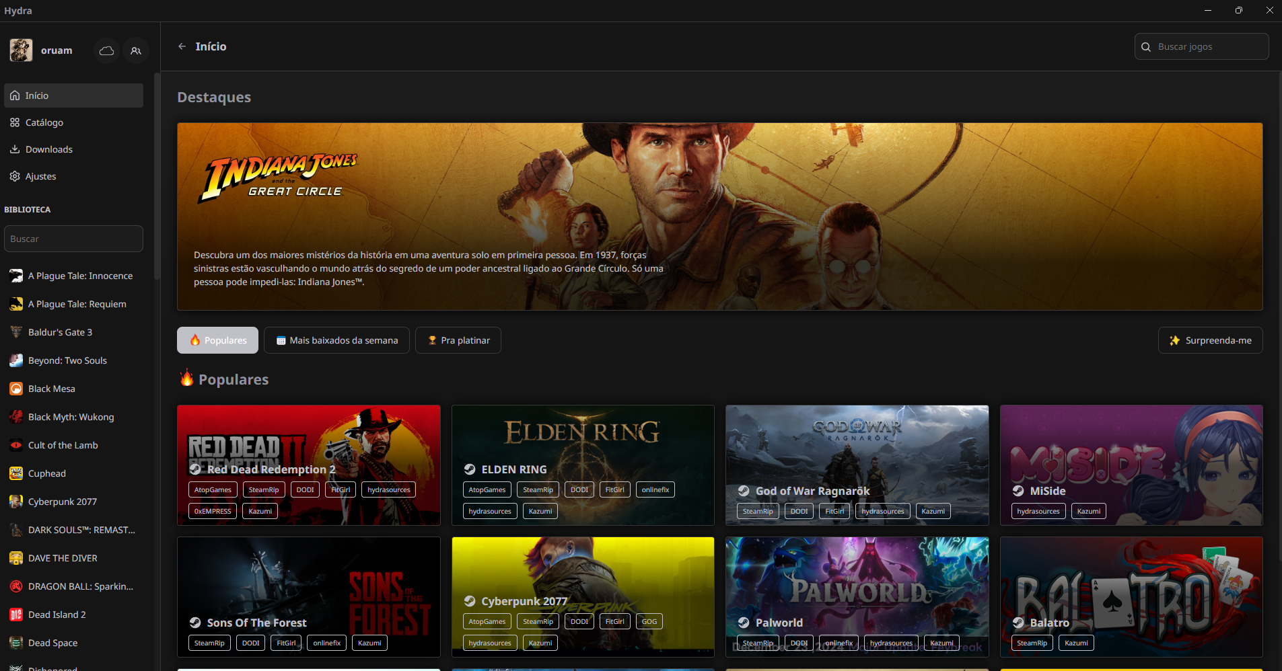Switch to Mais baixados da semana tab
The height and width of the screenshot is (671, 1282).
coord(336,340)
